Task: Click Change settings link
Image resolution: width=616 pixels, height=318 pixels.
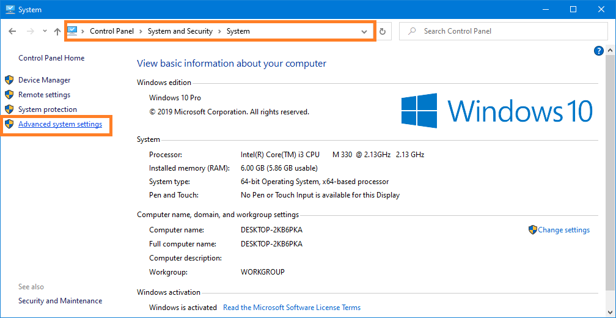Action: (x=563, y=230)
